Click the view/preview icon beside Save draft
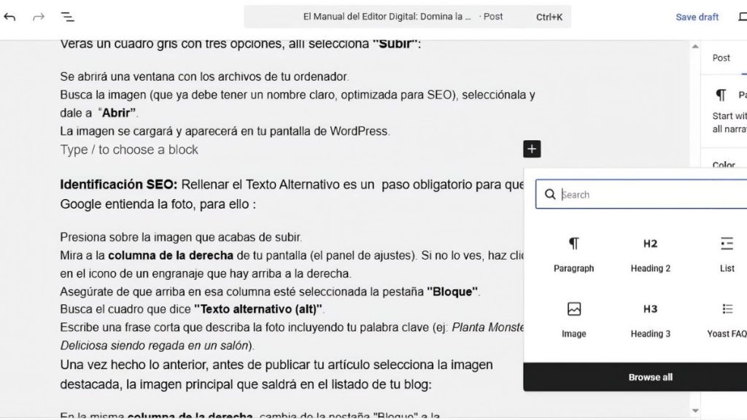 click(x=742, y=17)
